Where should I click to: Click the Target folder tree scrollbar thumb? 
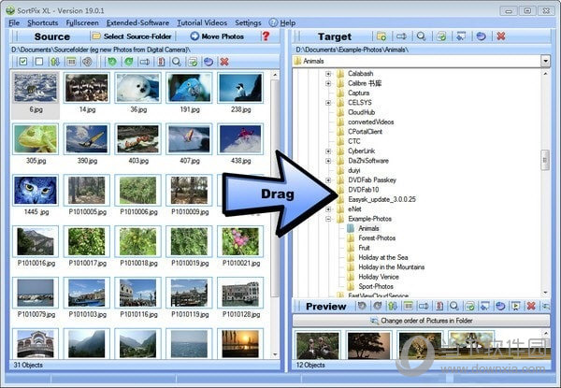point(545,160)
